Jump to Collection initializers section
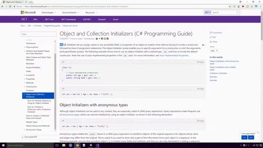Image resolution: width=263 pixels, height=148 pixels. tap(218, 73)
